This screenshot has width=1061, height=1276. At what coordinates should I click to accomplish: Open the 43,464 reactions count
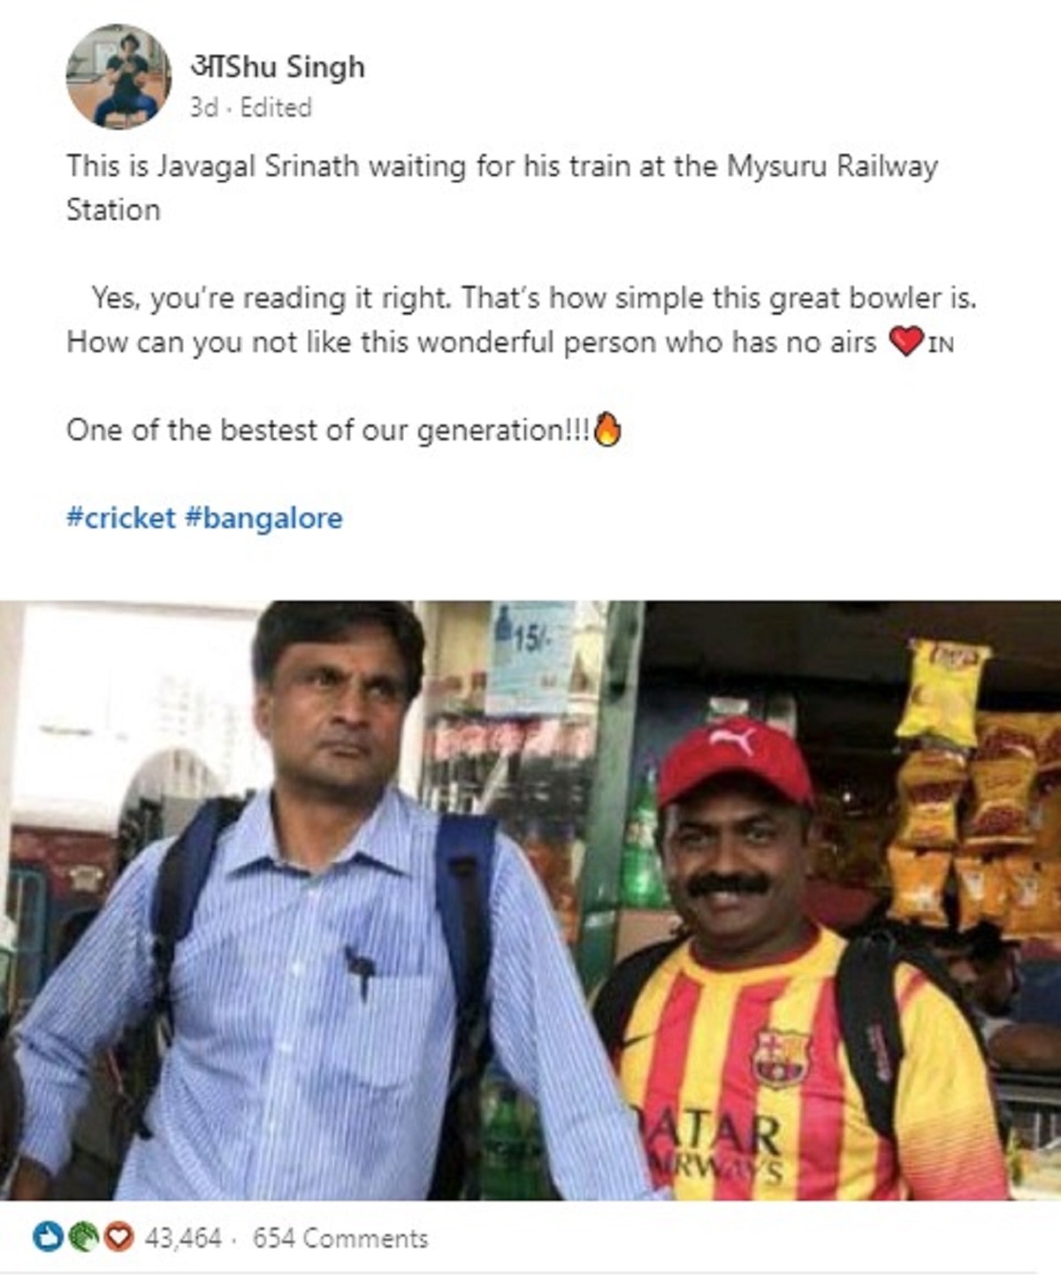click(x=183, y=1238)
